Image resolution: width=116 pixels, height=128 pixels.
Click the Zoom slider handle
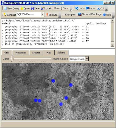click(13, 59)
